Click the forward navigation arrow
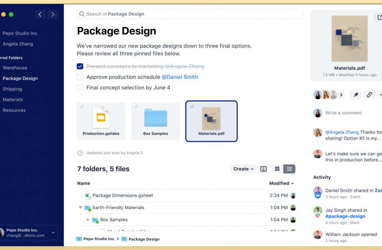Viewport: 382px width, 250px height. (x=53, y=14)
